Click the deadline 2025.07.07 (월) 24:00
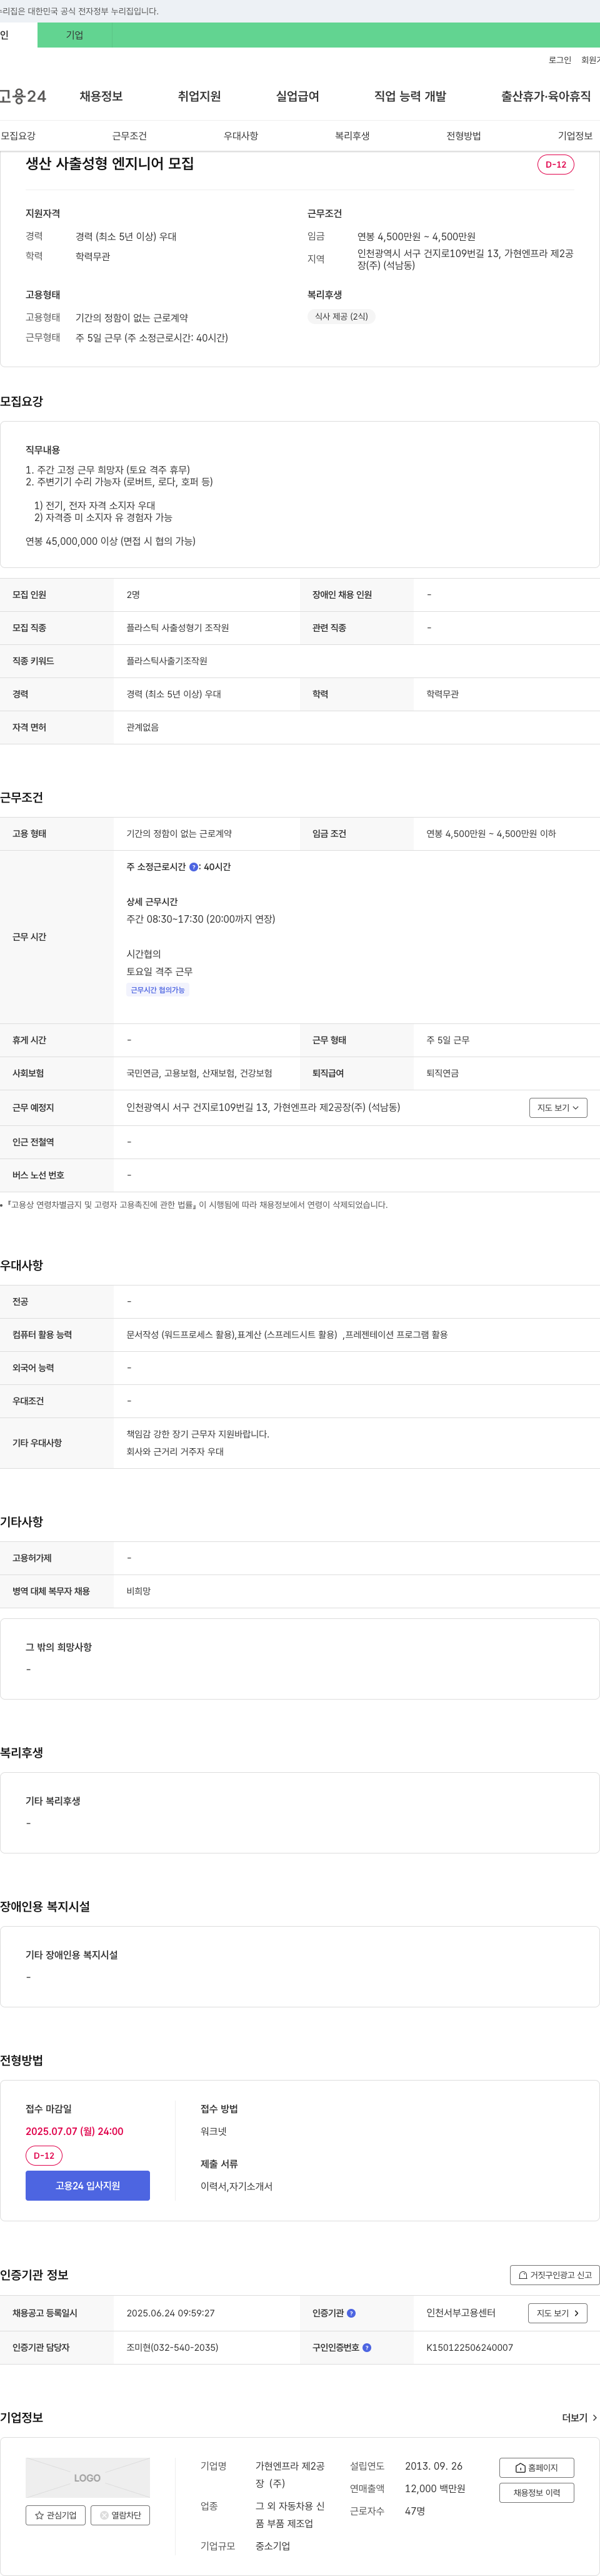 click(75, 2131)
